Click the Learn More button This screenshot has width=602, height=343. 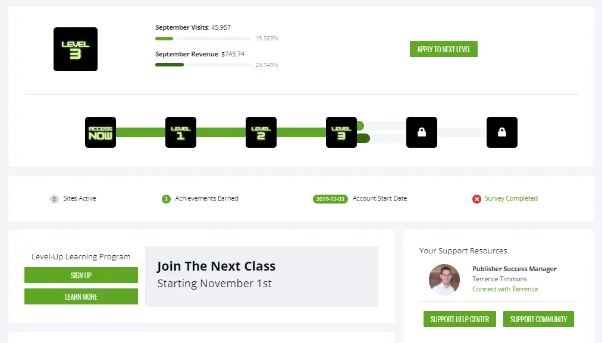coord(81,296)
